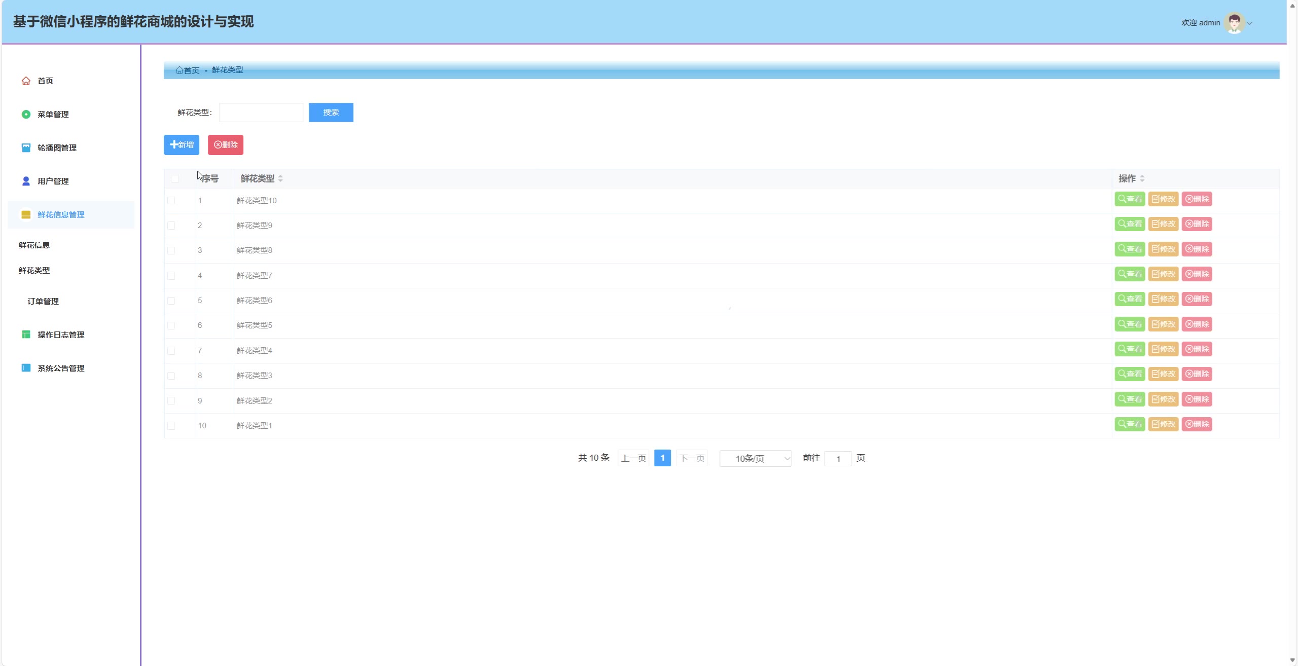Click 修改 for 鲜花类型8 row
The width and height of the screenshot is (1298, 666).
[1163, 249]
